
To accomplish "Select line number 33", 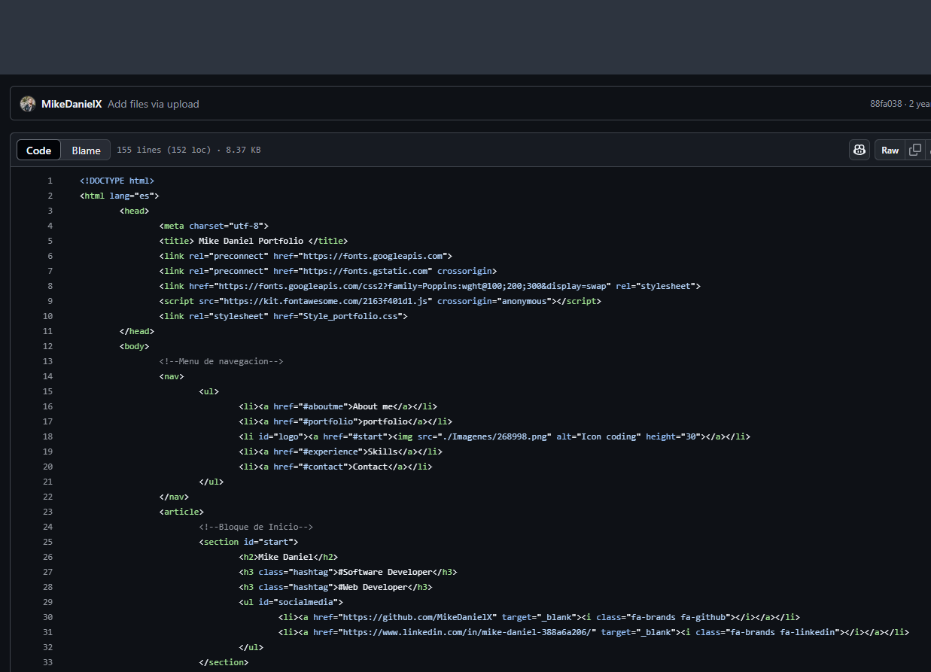I will (47, 662).
